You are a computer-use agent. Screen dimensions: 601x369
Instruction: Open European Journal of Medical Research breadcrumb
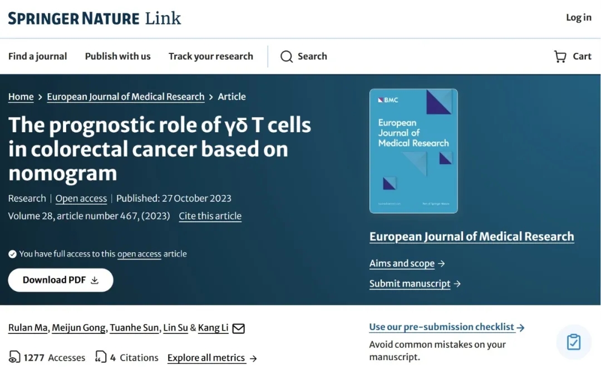click(126, 97)
